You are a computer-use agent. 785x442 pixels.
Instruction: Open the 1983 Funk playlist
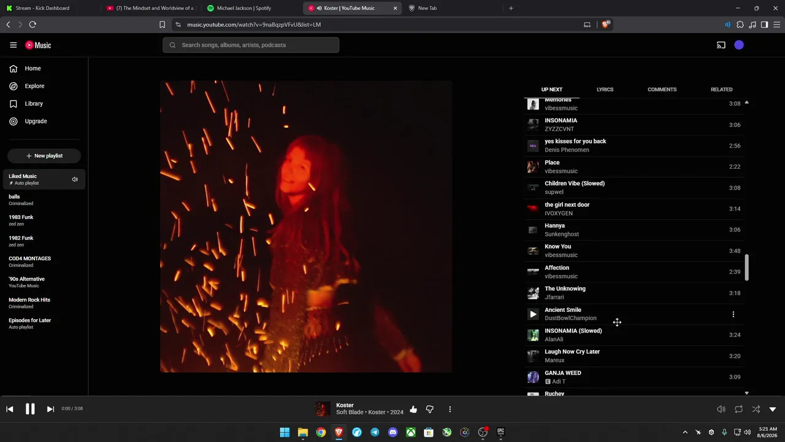(44, 220)
